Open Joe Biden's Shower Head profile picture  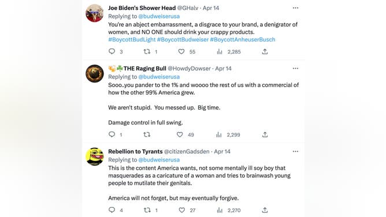coord(95,13)
